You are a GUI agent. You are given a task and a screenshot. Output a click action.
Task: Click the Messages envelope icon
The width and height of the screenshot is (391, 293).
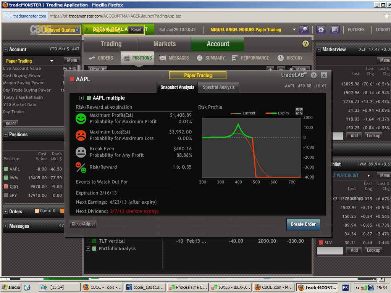click(163, 58)
